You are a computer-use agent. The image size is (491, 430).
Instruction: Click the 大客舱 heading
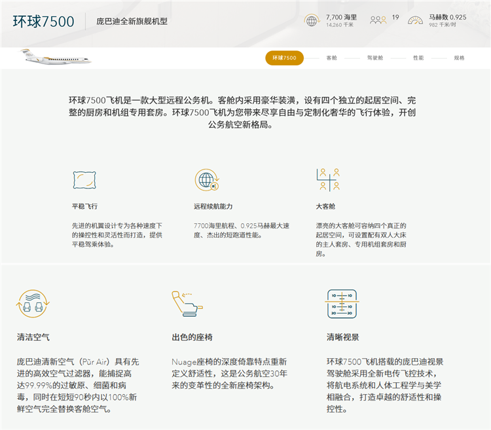coord(325,206)
